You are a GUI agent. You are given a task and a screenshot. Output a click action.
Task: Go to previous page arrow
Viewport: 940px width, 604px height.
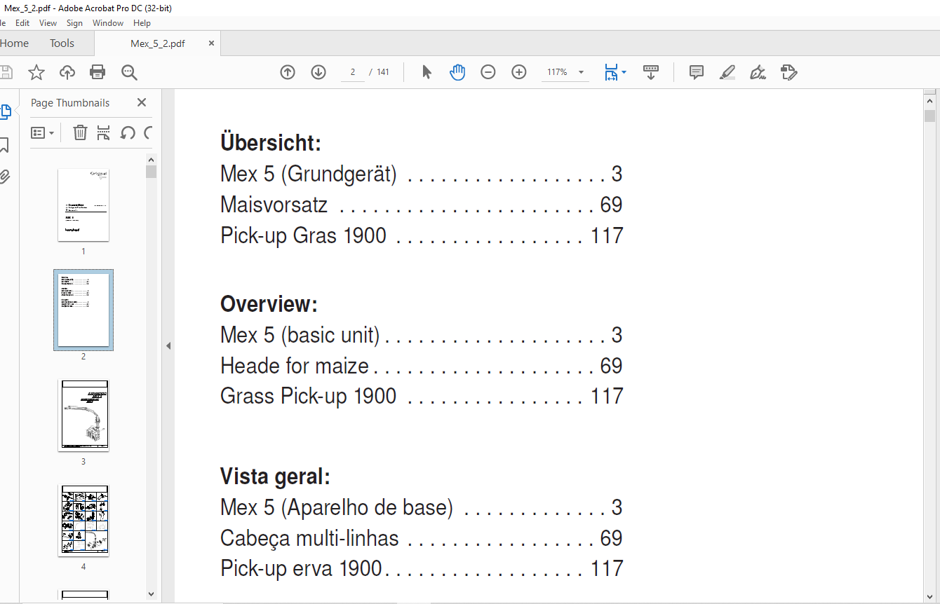tap(288, 72)
